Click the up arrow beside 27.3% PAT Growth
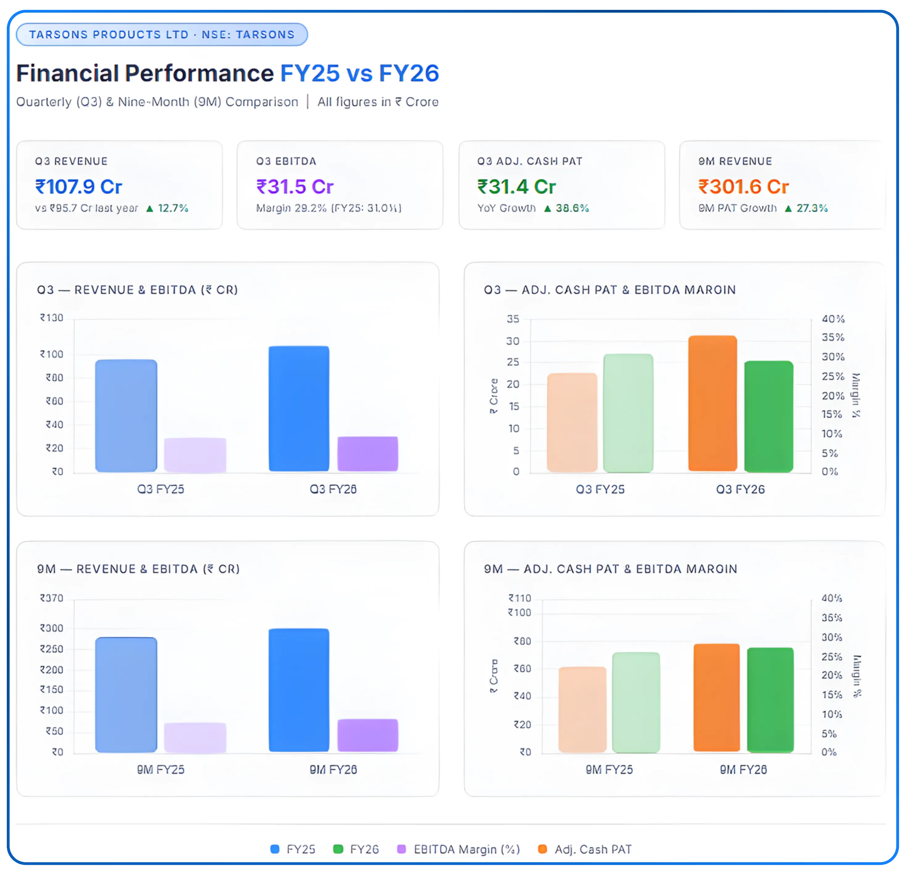Screen dimensions: 908x872 (789, 208)
